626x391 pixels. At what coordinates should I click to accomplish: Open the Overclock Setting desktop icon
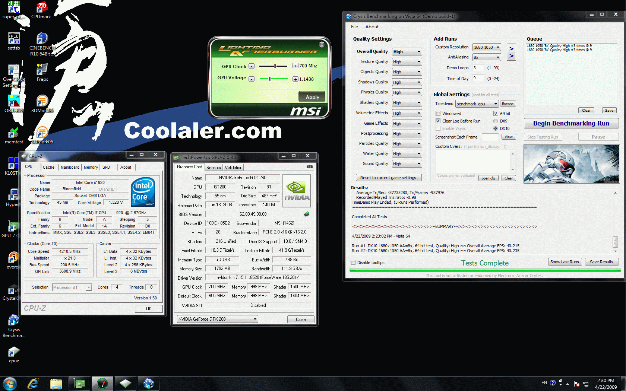pos(14,76)
